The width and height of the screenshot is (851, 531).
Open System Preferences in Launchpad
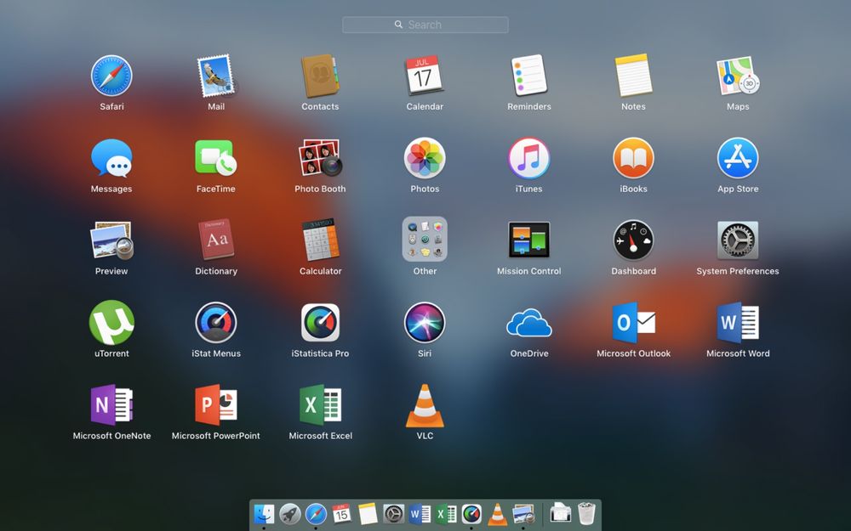(x=738, y=240)
